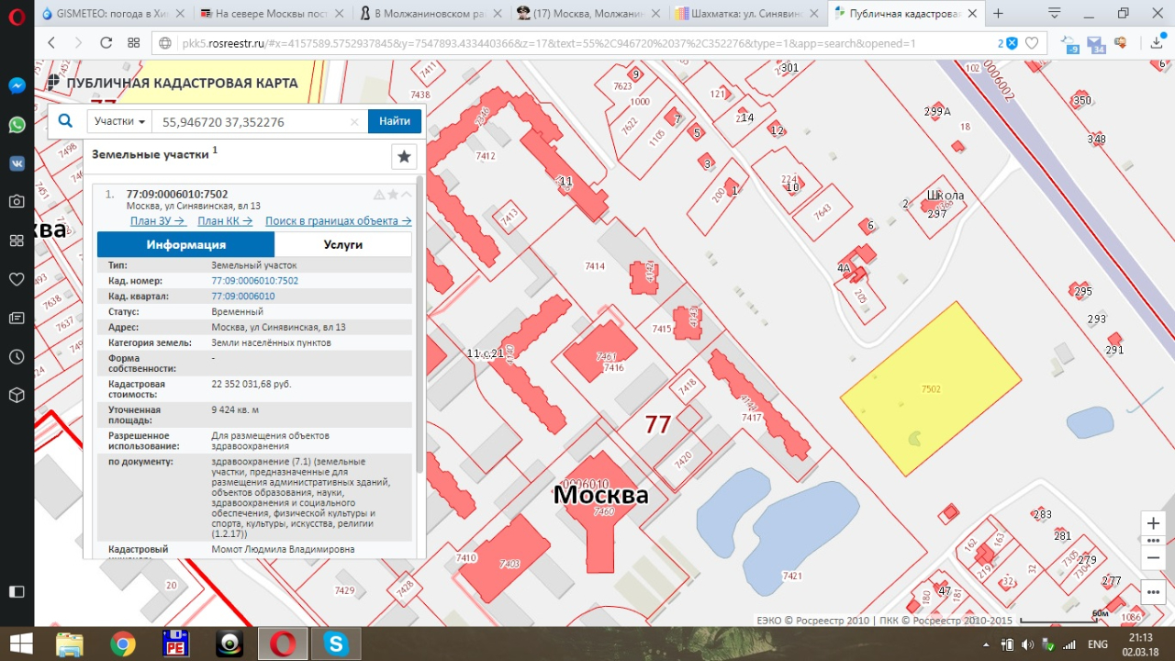Screen dimensions: 1175x661
Task: Click the map zoom in plus button
Action: click(1153, 523)
